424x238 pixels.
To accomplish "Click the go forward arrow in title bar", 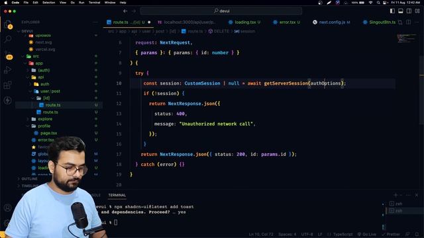I will (x=134, y=11).
